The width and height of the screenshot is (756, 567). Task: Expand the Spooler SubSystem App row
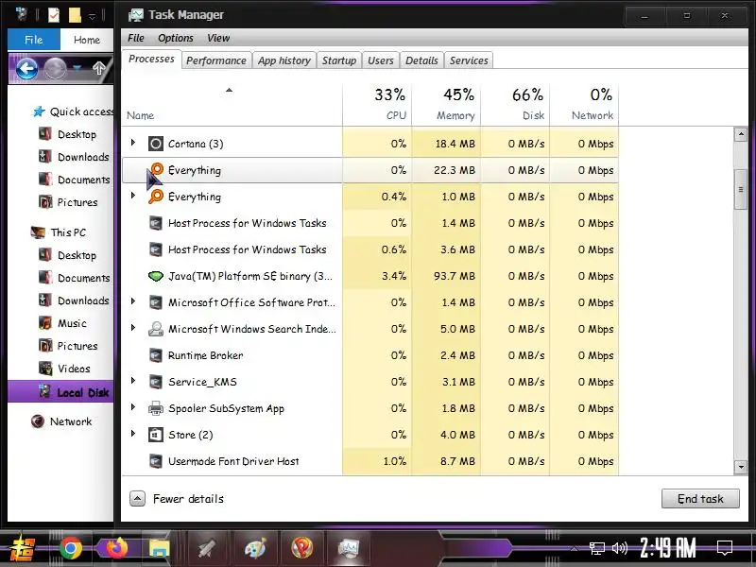click(133, 407)
